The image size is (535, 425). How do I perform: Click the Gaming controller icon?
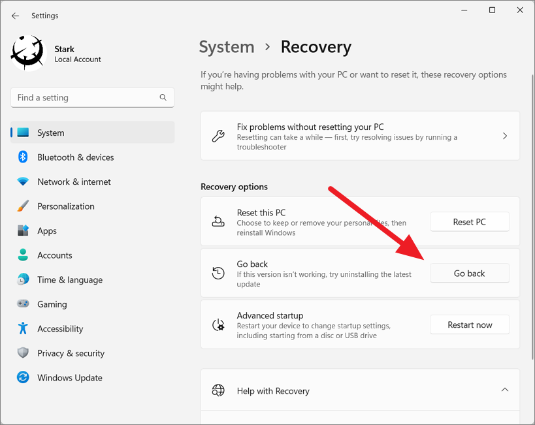[x=23, y=304]
